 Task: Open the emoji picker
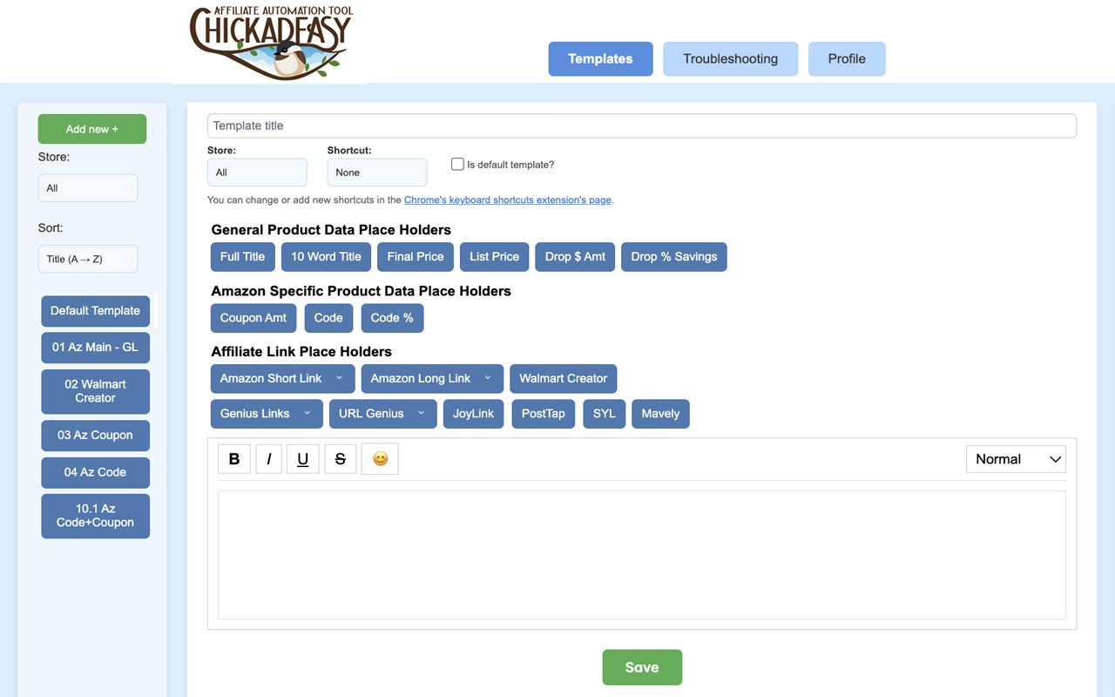(379, 458)
